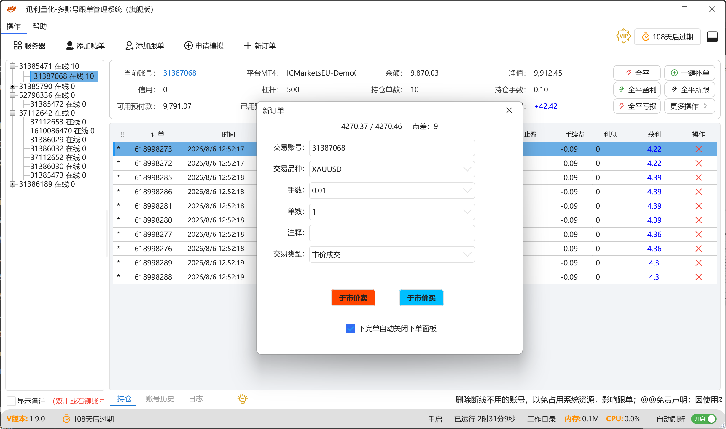Click the 108天后过期 expiry button at top
This screenshot has width=726, height=429.
pos(667,37)
